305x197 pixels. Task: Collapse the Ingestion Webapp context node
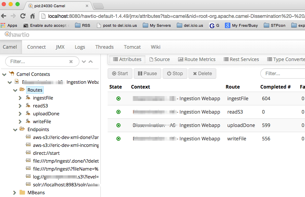coord(10,82)
